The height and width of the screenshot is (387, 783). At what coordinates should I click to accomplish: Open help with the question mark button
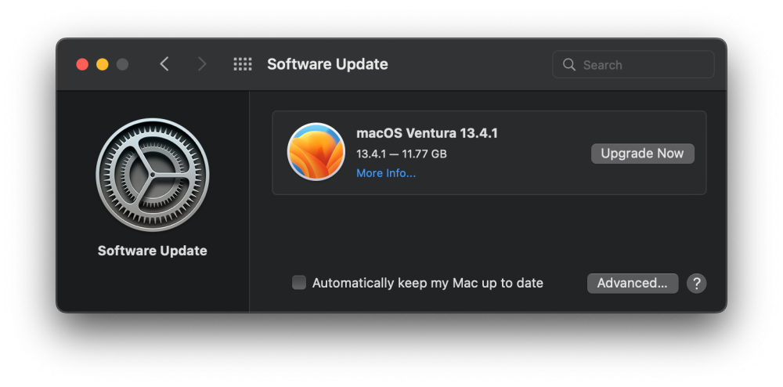[697, 283]
